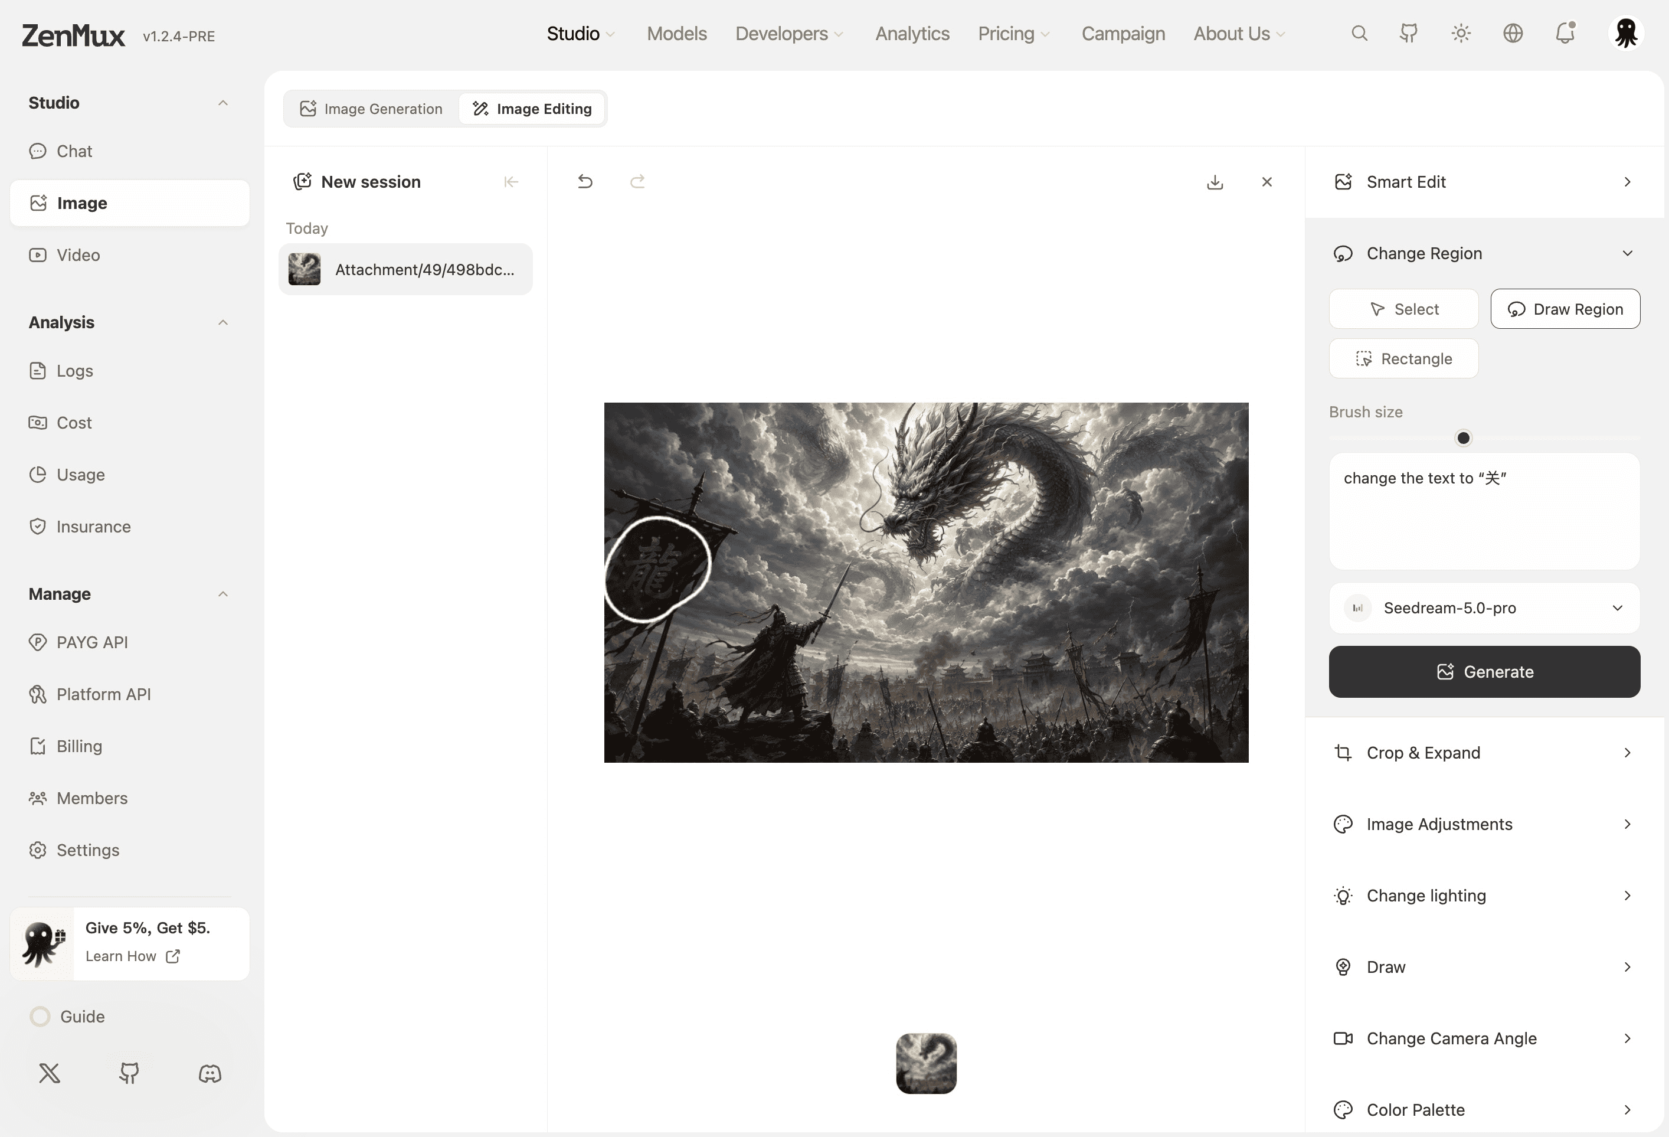
Task: Expand Crop & Expand panel
Action: (x=1484, y=752)
